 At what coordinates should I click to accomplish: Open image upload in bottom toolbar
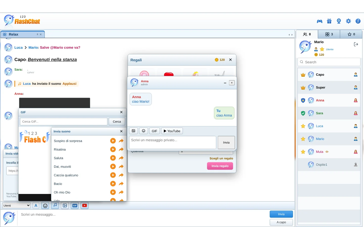[x=65, y=206]
